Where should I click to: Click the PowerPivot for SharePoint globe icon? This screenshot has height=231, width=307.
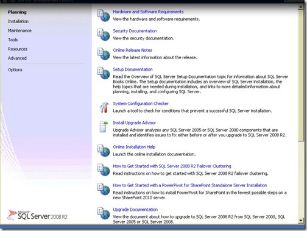click(x=104, y=189)
